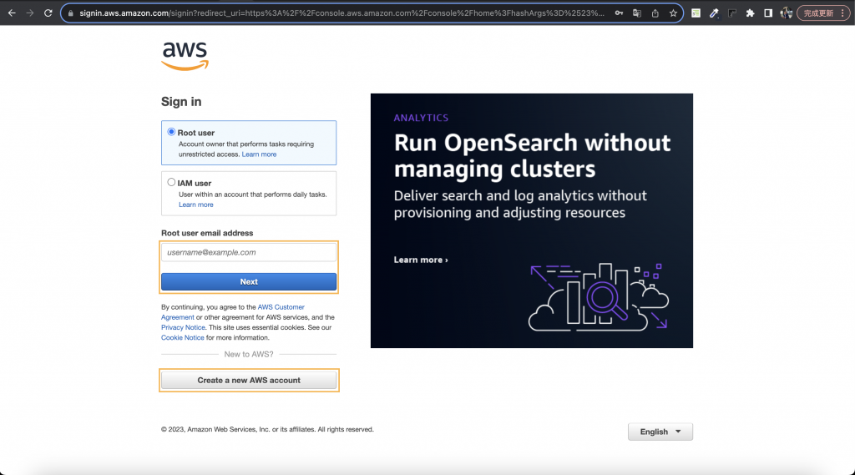Reload the page with the refresh icon
The image size is (855, 475).
point(48,13)
